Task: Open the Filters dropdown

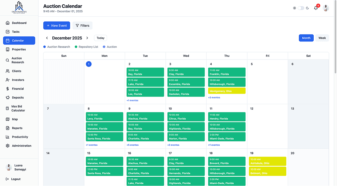Action: pyautogui.click(x=82, y=26)
